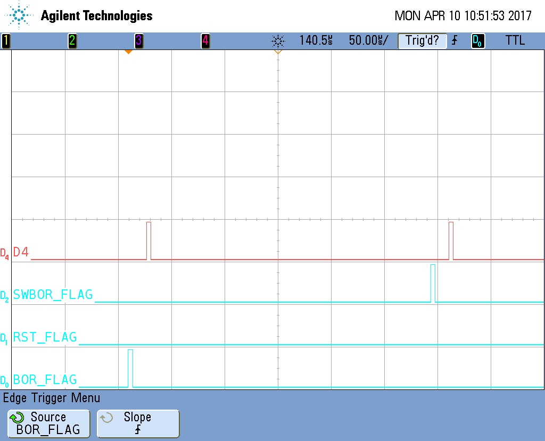Click the D0 digital trigger source icon
This screenshot has height=441, width=545.
click(x=478, y=40)
